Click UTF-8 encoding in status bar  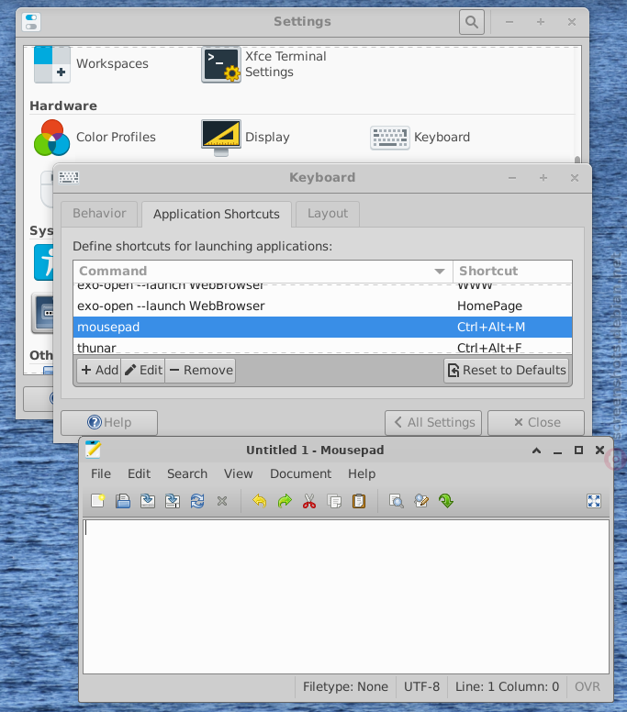pos(421,686)
